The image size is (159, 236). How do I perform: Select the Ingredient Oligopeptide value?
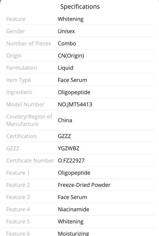pos(74,93)
